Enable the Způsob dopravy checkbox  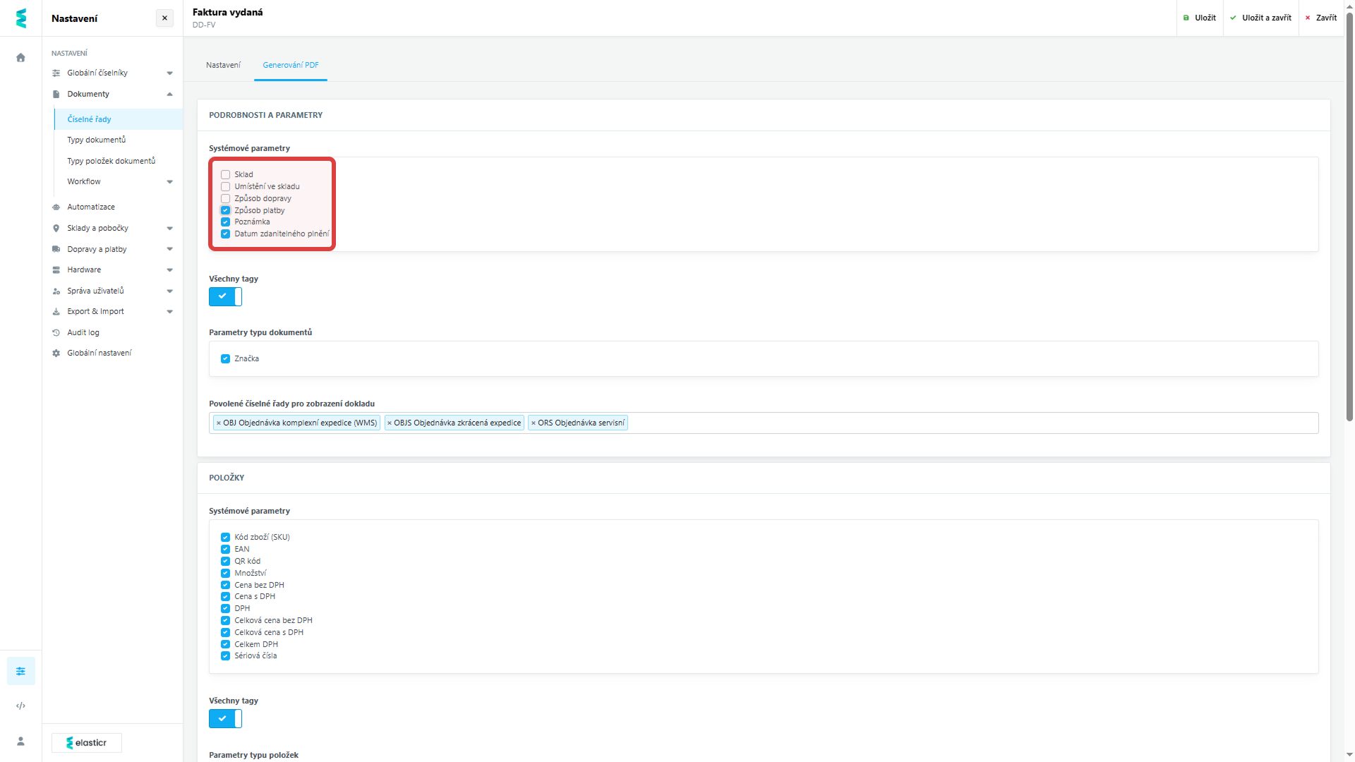pos(225,198)
